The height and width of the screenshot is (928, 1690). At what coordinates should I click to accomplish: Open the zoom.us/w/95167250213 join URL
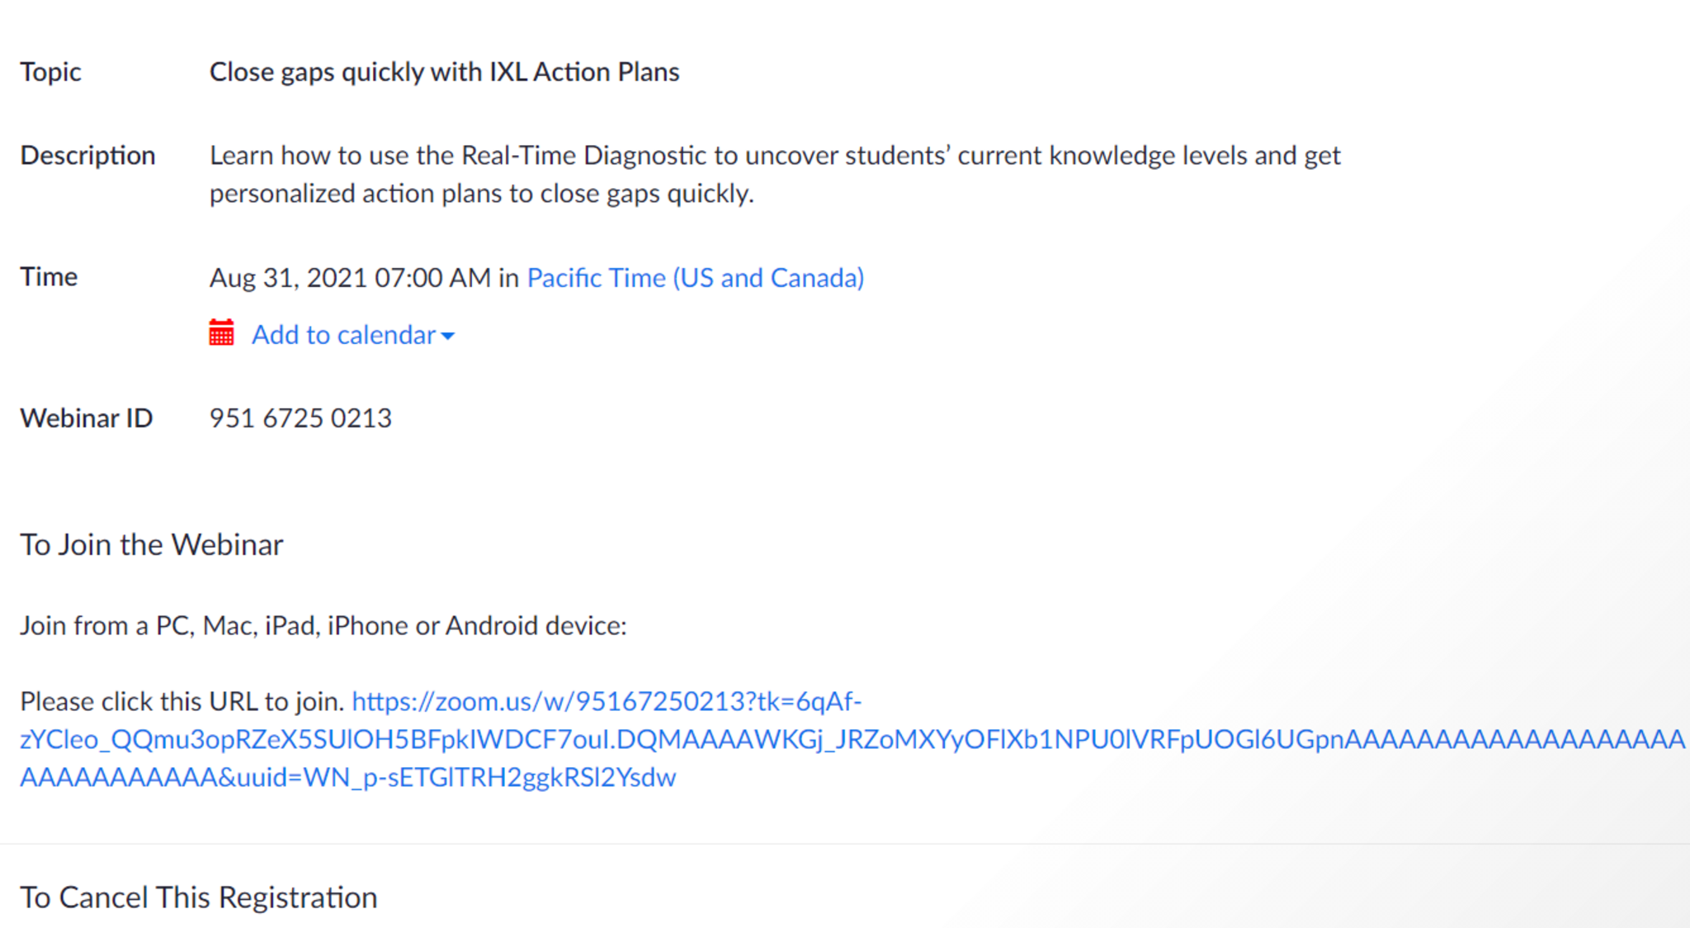(607, 702)
